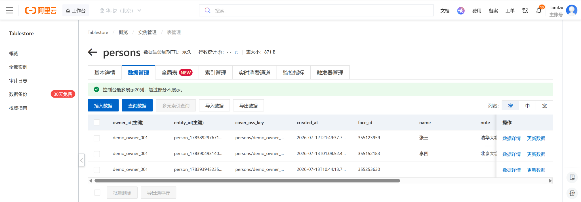Open the hamburger navigation menu

[x=9, y=10]
